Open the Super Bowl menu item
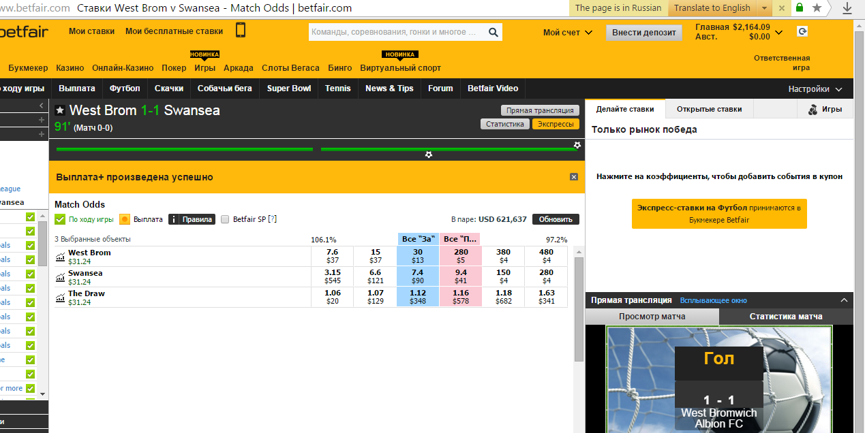 [288, 89]
